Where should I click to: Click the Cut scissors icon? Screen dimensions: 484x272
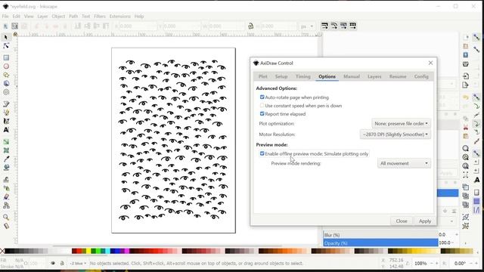466,128
